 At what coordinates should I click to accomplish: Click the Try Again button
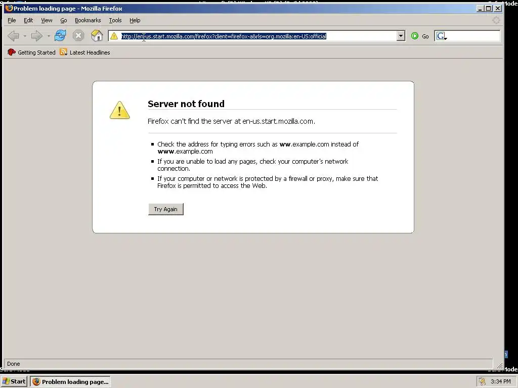(166, 209)
